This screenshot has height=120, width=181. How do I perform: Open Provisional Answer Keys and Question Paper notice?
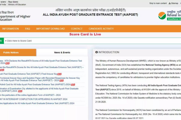40,79
